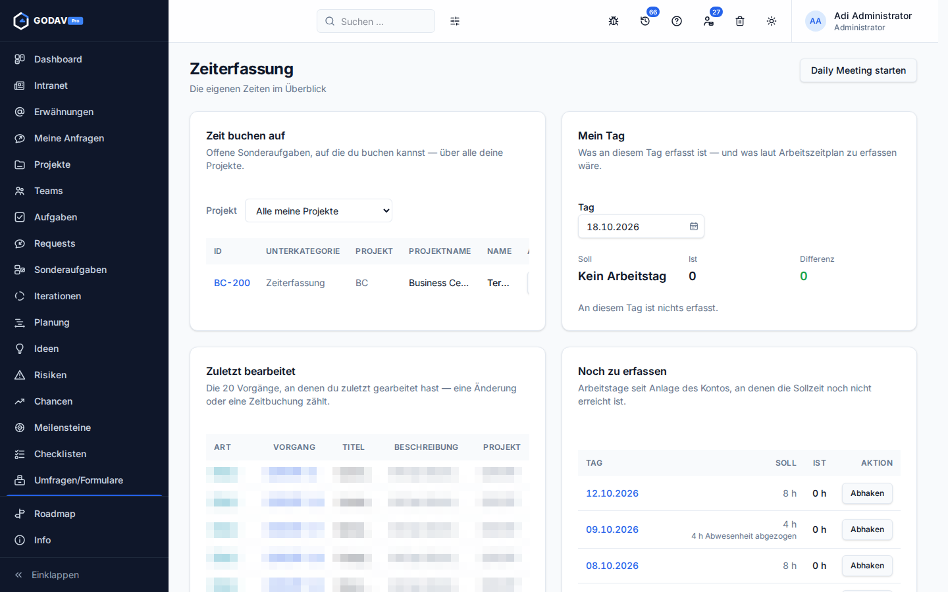Image resolution: width=948 pixels, height=592 pixels.
Task: Go to Meine Anfragen
Action: [84, 138]
